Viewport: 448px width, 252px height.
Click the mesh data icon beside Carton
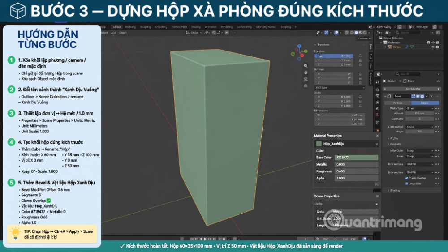tap(412, 47)
